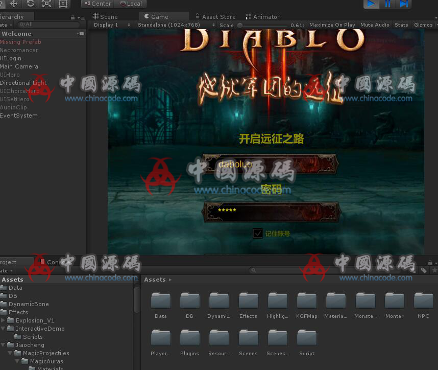Select the Scale tool in toolbar
This screenshot has height=370, width=438.
point(46,4)
